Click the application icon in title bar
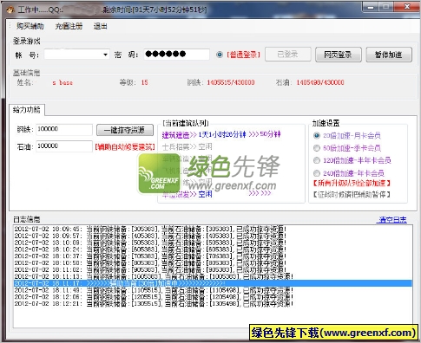This screenshot has width=421, height=343. 10,10
